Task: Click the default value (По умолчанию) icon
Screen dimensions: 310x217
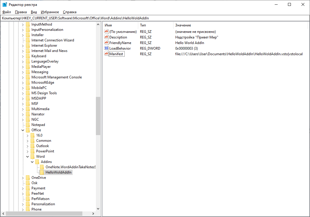Action: (x=106, y=31)
